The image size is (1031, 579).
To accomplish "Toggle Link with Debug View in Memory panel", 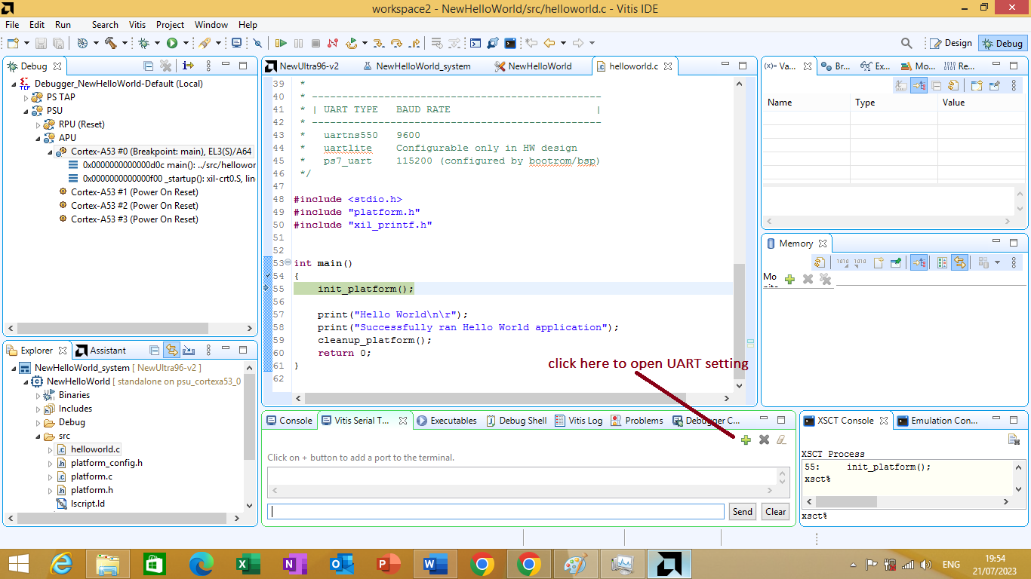I will tap(919, 262).
